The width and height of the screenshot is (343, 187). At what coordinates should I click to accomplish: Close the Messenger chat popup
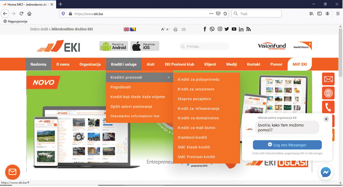(x=326, y=119)
